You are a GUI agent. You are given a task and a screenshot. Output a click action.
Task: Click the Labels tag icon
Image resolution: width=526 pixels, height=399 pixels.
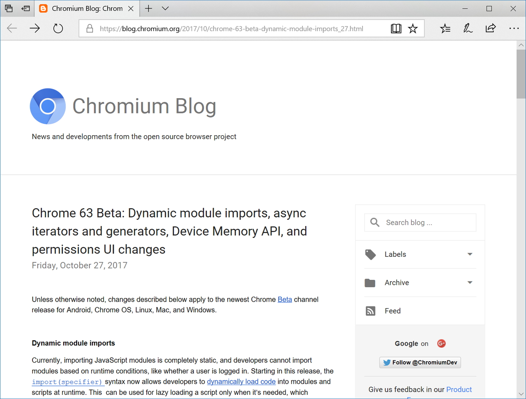pos(370,254)
